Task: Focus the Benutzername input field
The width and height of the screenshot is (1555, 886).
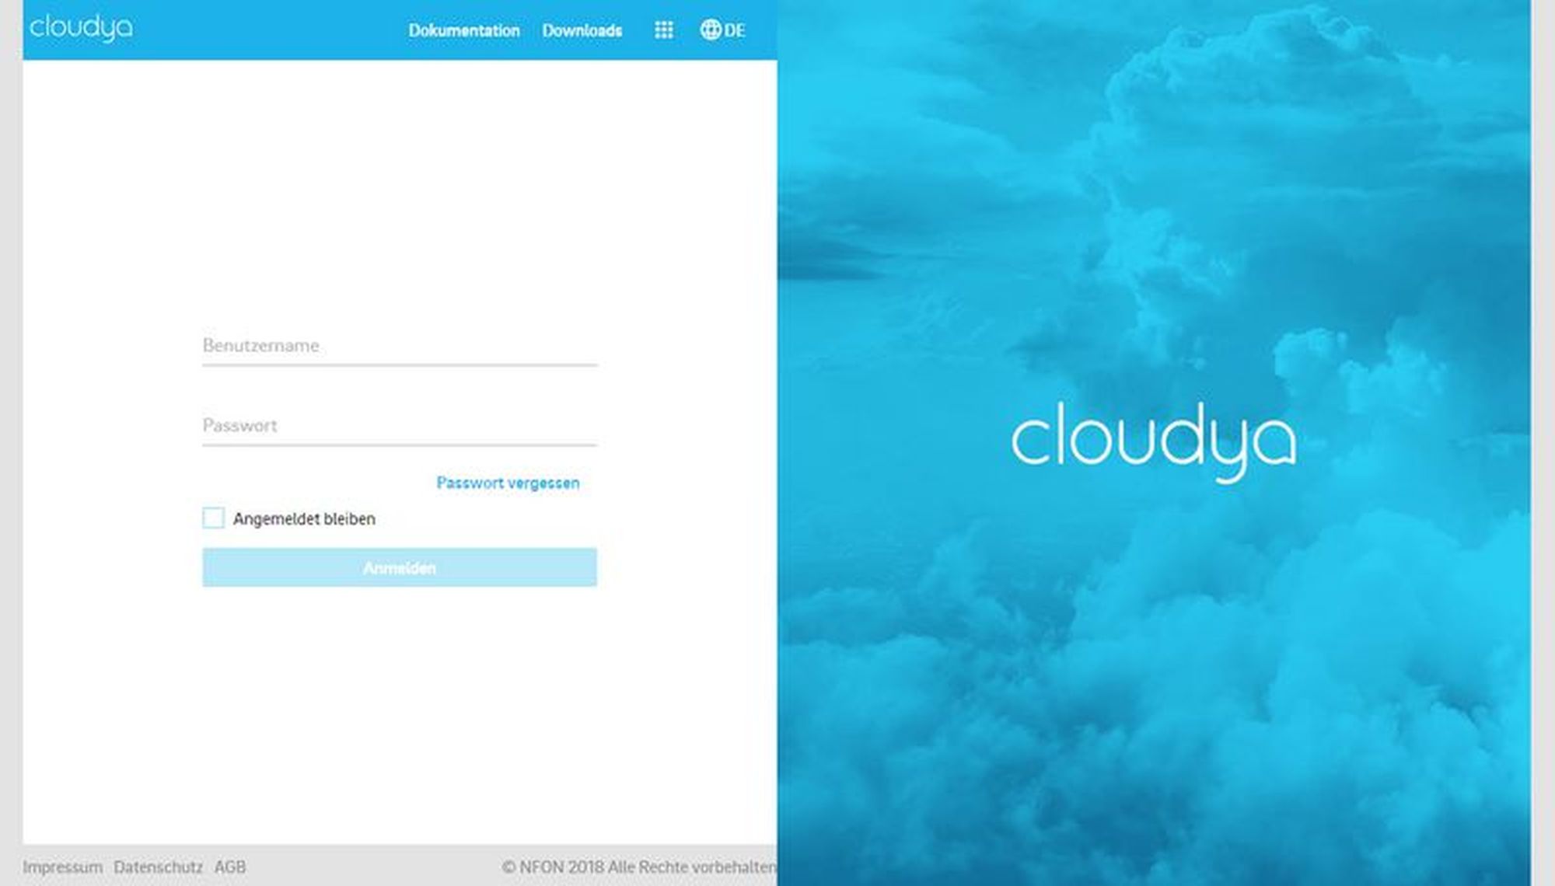Action: [399, 346]
